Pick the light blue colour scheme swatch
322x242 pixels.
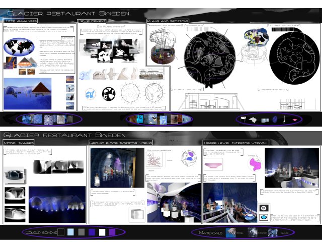(70, 232)
